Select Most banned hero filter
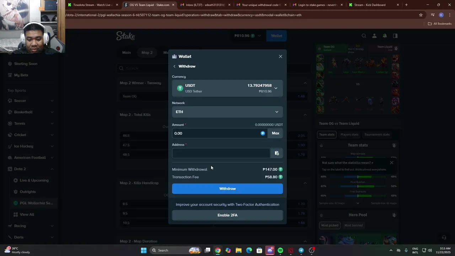Viewport: 455px width, 256px height. click(x=354, y=225)
